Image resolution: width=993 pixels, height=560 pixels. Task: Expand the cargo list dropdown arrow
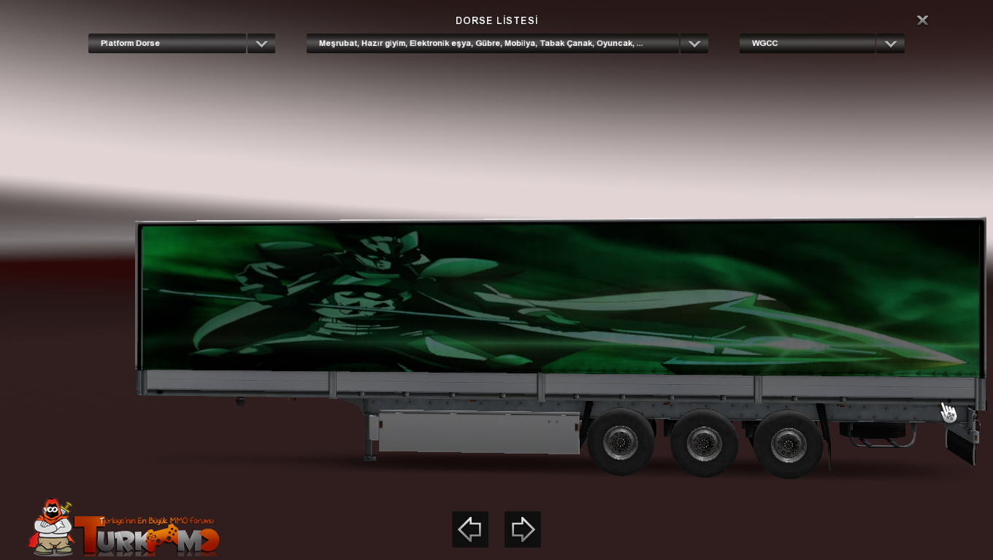(694, 44)
